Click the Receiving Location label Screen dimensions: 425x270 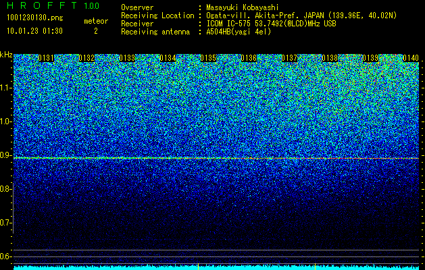tap(157, 16)
